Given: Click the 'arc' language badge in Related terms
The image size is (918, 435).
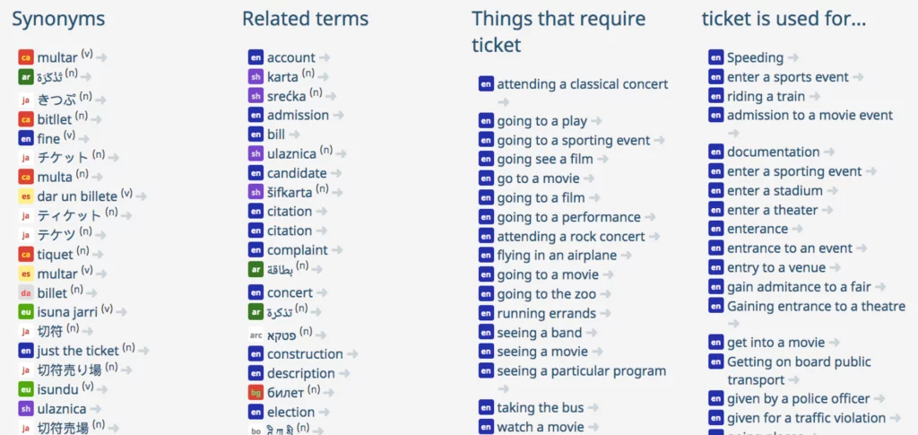Looking at the screenshot, I should click(255, 335).
